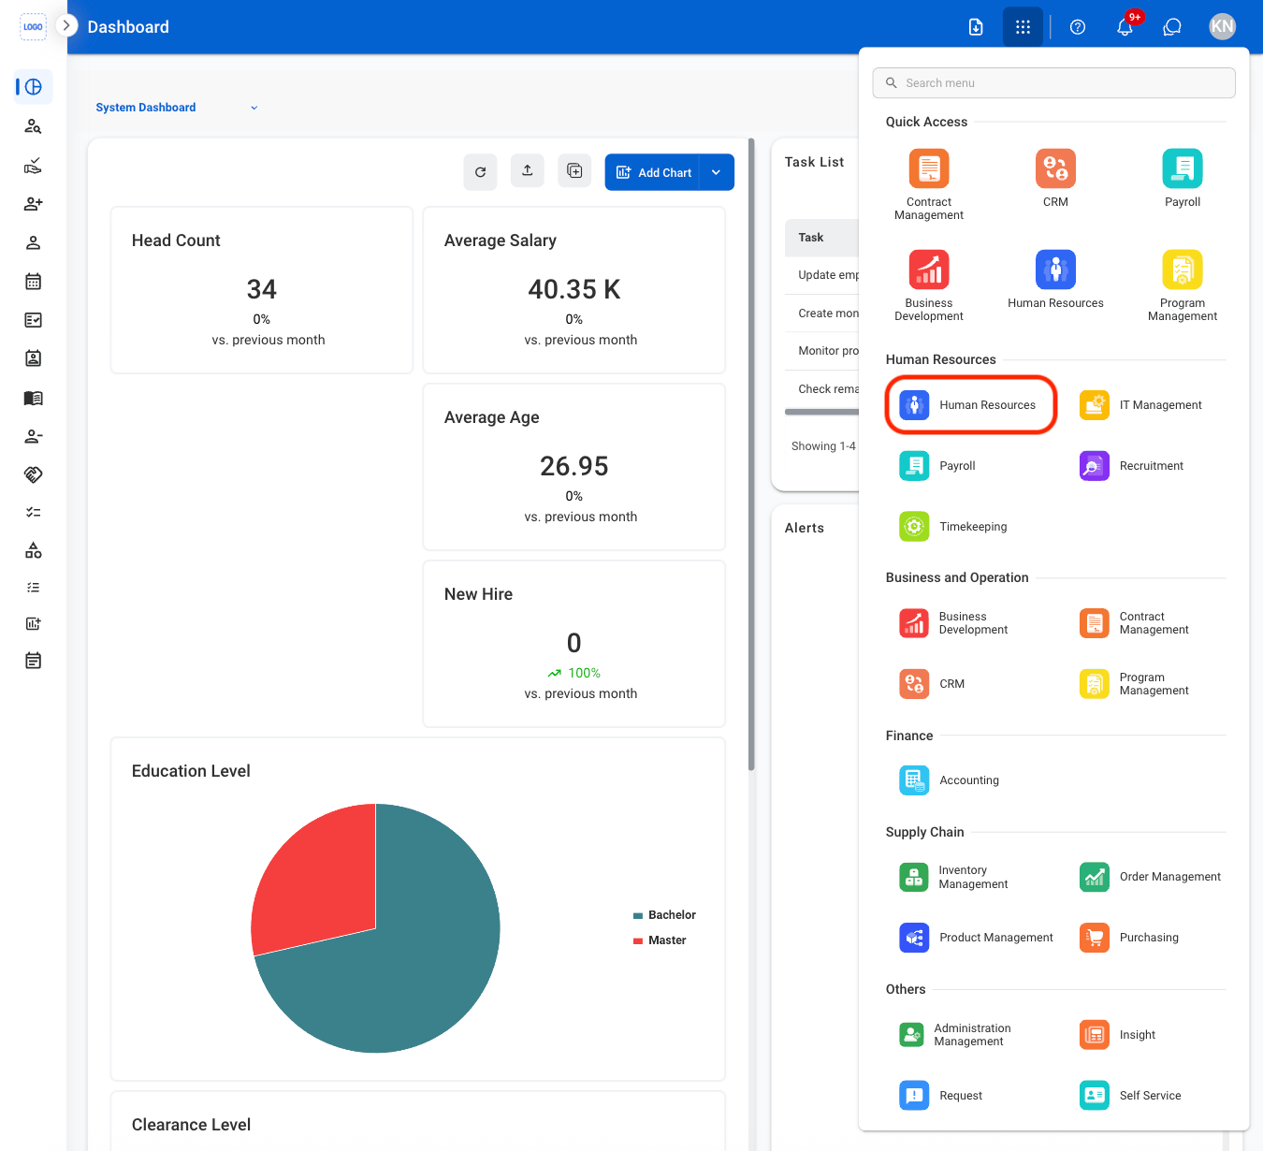Viewport: 1263px width, 1151px height.
Task: Open Insight item
Action: [x=1118, y=1035]
